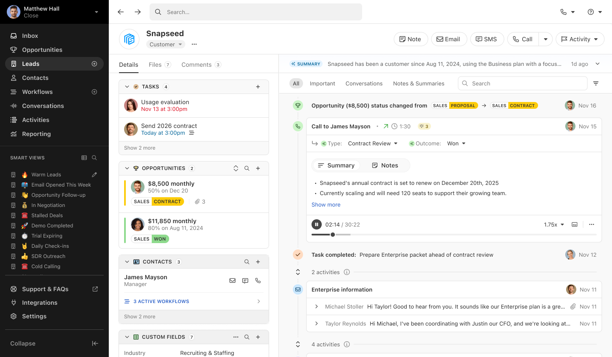Search opportunities with magnifier icon
The height and width of the screenshot is (357, 612).
click(247, 168)
